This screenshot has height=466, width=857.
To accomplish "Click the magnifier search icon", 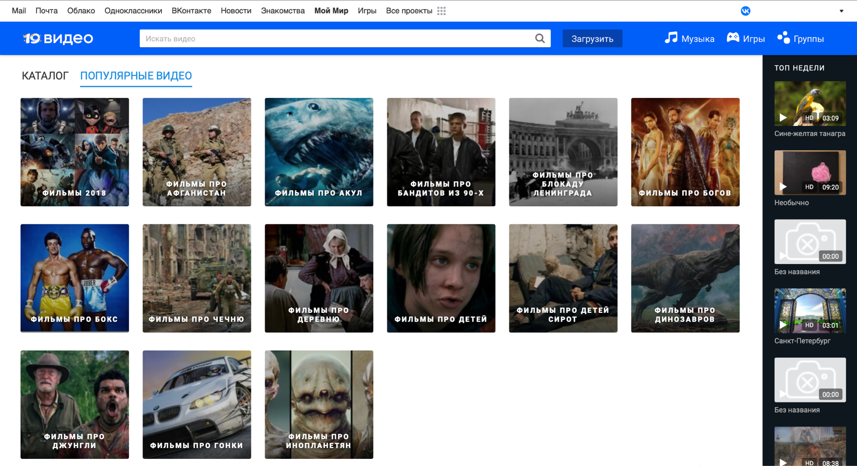I will click(x=540, y=38).
